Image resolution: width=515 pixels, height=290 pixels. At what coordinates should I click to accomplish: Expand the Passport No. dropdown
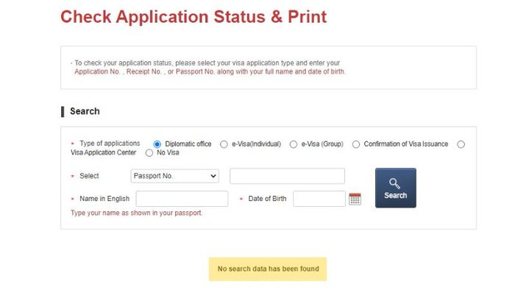click(175, 176)
